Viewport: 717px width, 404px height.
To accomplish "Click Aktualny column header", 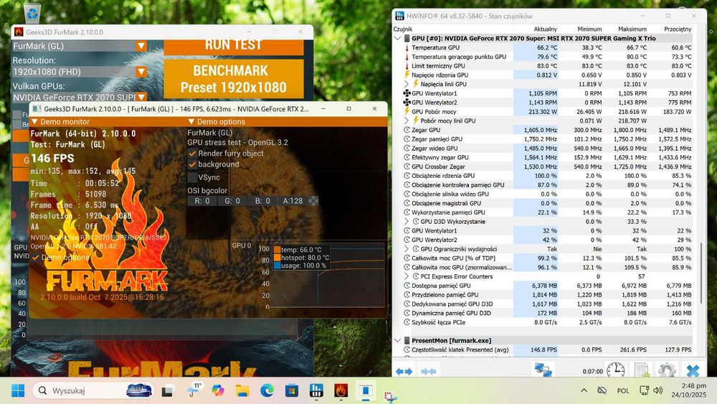I will click(x=545, y=29).
